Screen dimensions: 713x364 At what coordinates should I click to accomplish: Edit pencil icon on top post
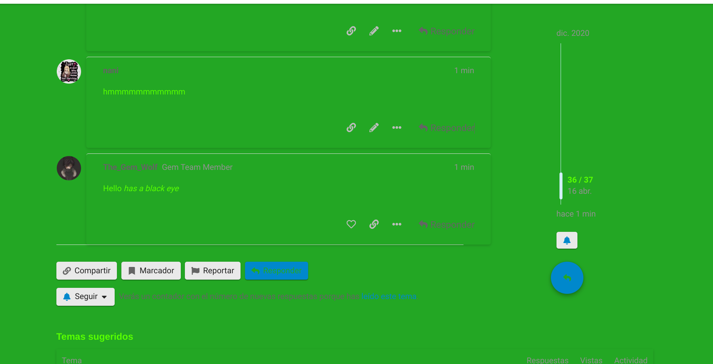[x=374, y=31]
